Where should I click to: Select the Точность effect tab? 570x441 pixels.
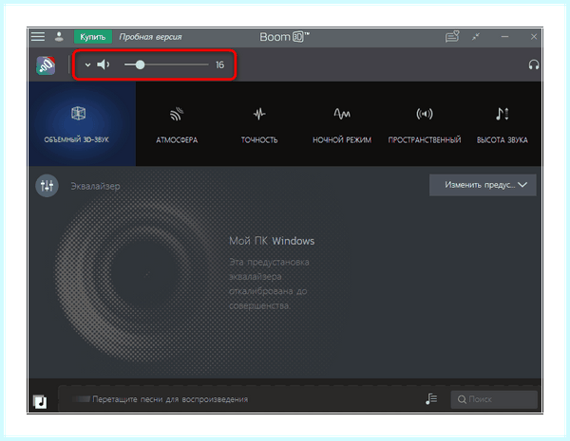(259, 125)
